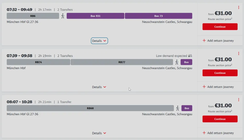Click walking icon after RB68 segment
This screenshot has width=244, height=140.
point(177,108)
